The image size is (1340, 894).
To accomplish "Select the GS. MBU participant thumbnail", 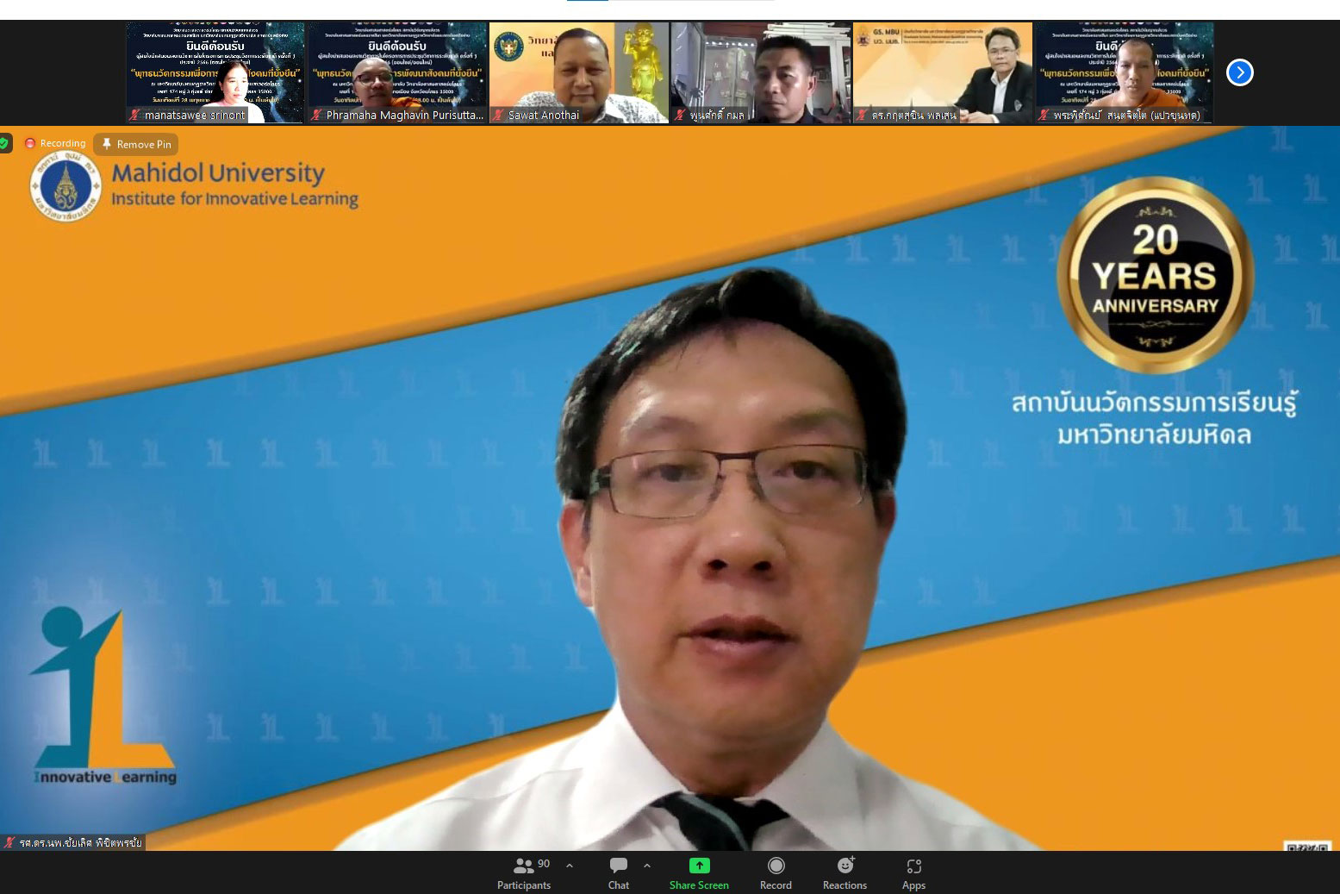I will click(943, 72).
